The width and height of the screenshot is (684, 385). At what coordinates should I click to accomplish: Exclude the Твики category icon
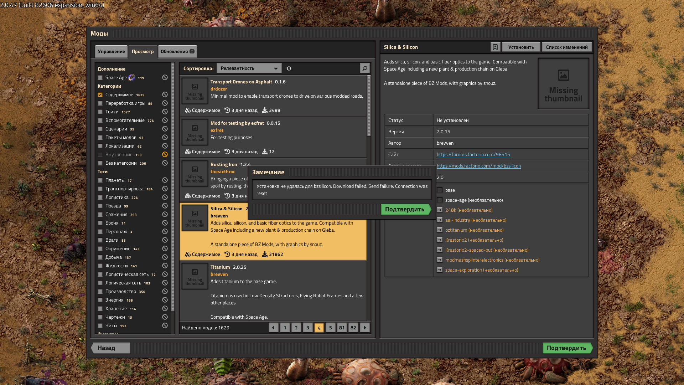pyautogui.click(x=165, y=112)
